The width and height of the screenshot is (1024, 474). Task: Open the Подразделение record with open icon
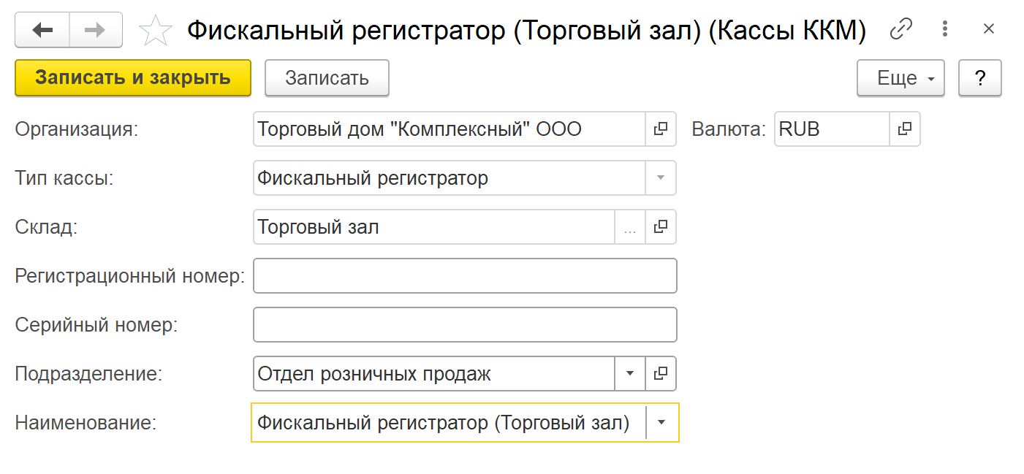(661, 374)
